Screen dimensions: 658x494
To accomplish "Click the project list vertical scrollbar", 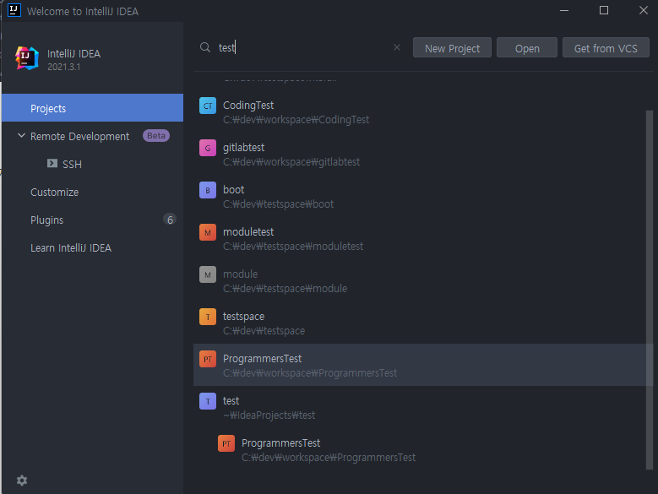I will pos(650,290).
